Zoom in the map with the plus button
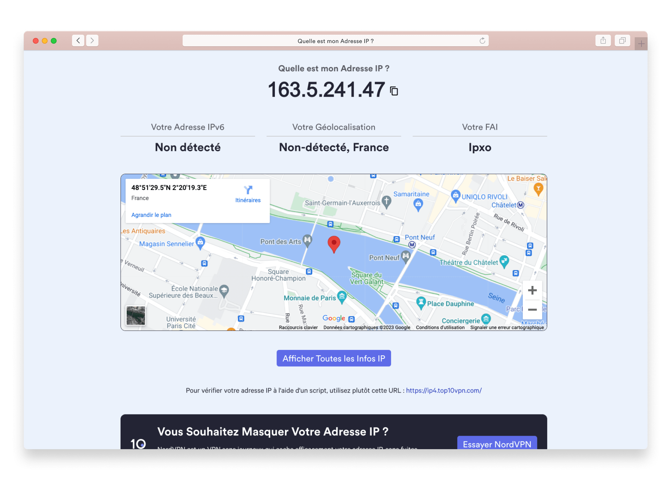672x480 pixels. (x=532, y=290)
